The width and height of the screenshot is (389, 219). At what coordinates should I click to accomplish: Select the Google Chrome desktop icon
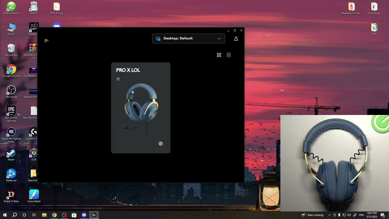(x=11, y=71)
